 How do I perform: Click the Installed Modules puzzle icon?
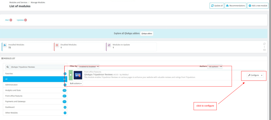5,46
